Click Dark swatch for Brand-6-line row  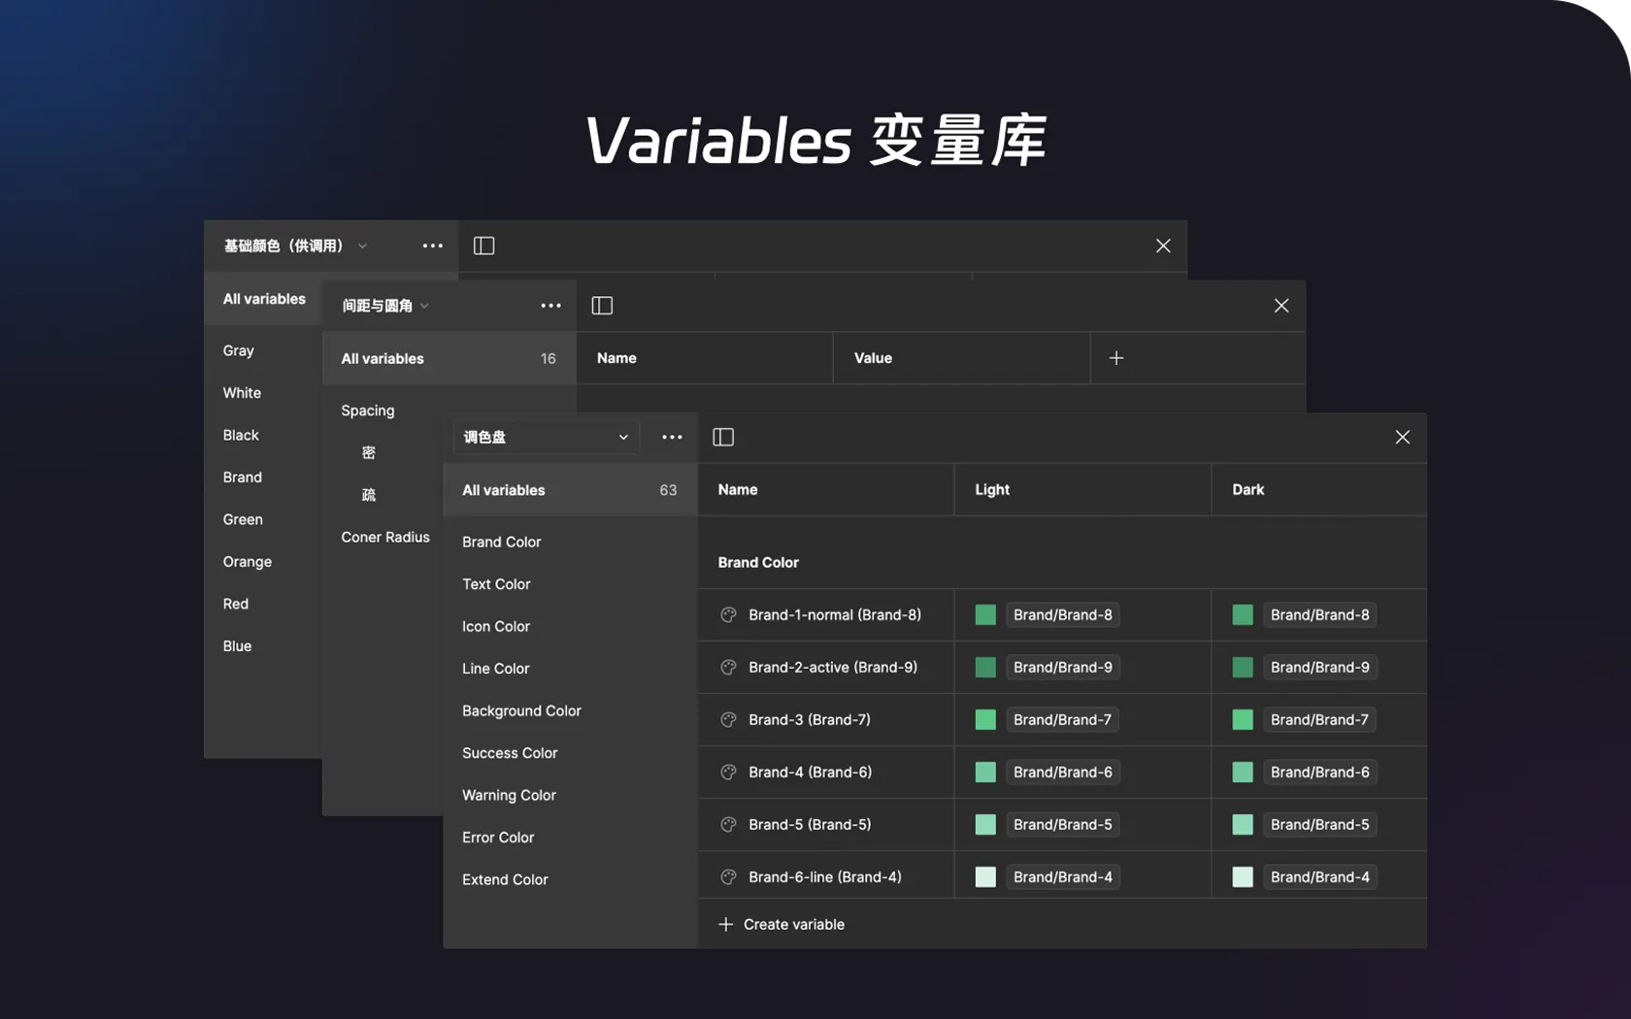coord(1243,876)
